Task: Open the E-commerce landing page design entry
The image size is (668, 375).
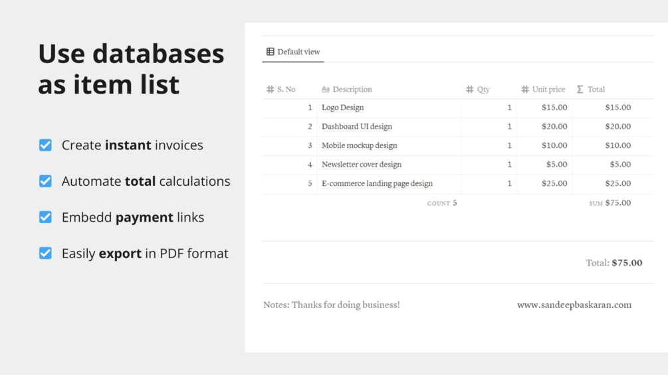Action: coord(377,184)
